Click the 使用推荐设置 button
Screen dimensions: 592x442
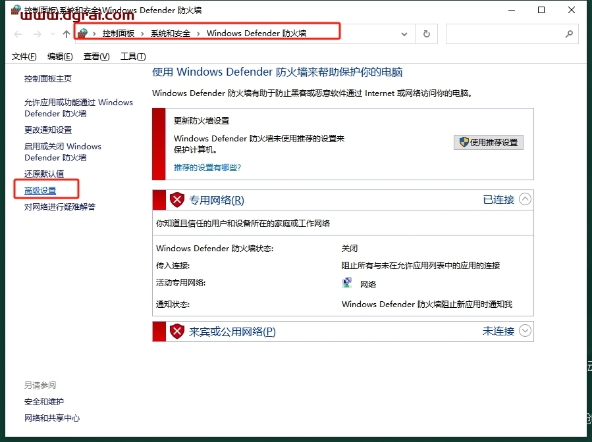coord(489,142)
